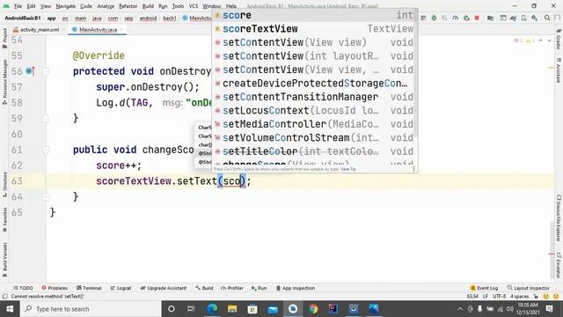Screen dimensions: 563x317
Task: Click fold end marker on line 59
Action: [46, 119]
